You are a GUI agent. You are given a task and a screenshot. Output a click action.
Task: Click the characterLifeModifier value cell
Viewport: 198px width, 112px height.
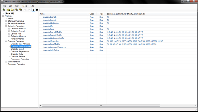pos(152,41)
